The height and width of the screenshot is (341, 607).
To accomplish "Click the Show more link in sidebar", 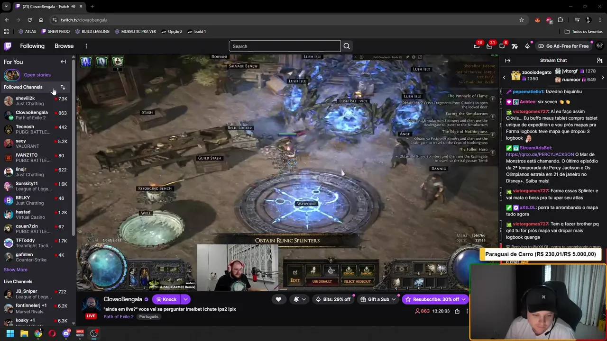I will click(16, 269).
